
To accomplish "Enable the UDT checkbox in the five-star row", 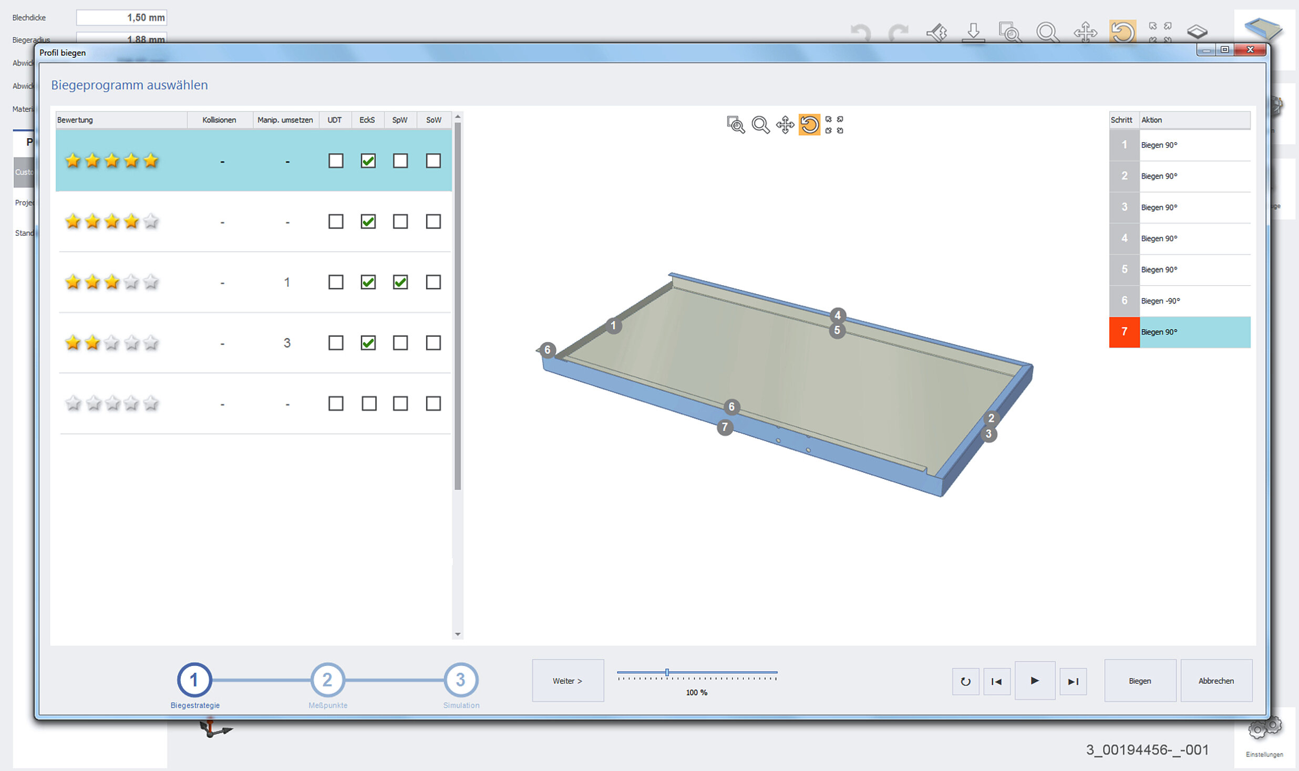I will click(x=335, y=161).
